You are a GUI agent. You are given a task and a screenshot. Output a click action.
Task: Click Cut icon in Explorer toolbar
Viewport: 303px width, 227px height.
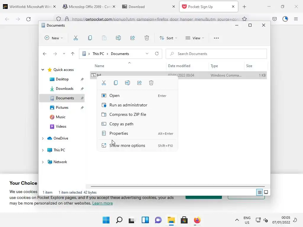point(75,38)
